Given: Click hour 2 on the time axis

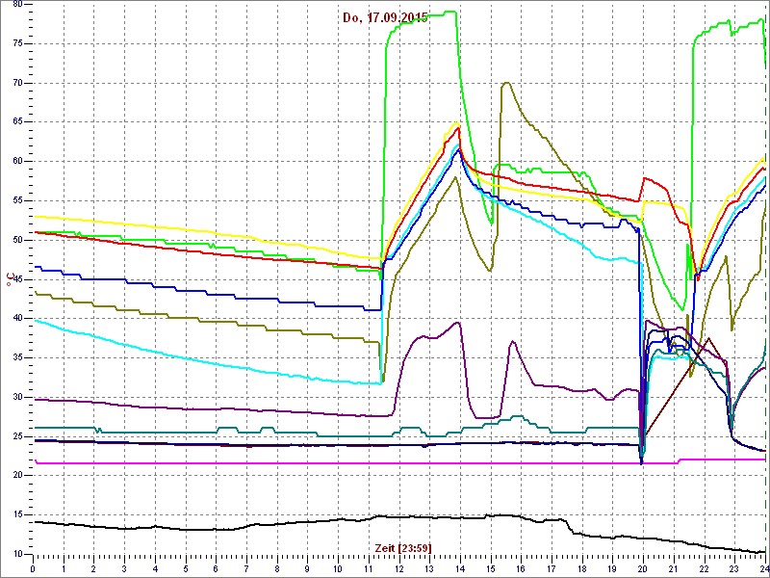Looking at the screenshot, I should (93, 569).
